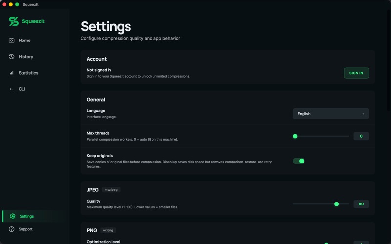This screenshot has width=391, height=244.
Task: Click the General section title
Action: 96,100
